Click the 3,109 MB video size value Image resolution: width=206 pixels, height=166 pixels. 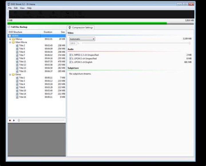click(187, 39)
